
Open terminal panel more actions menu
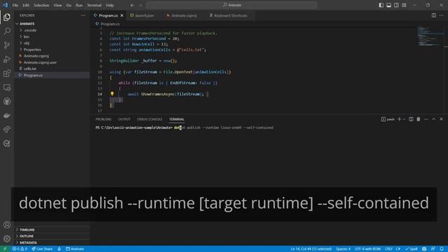coord(426,119)
